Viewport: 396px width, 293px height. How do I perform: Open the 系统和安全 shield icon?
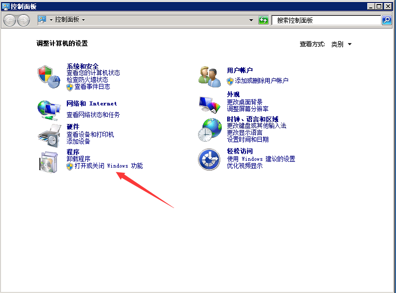(49, 77)
